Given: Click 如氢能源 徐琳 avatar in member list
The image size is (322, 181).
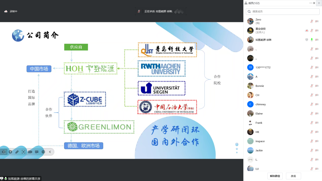Looking at the screenshot, I should click(250, 40).
